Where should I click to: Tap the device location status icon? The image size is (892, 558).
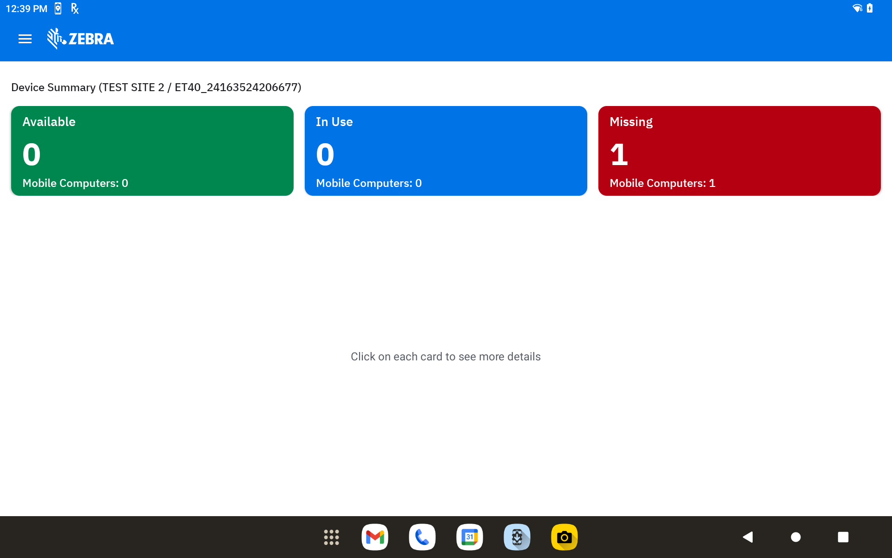[58, 8]
